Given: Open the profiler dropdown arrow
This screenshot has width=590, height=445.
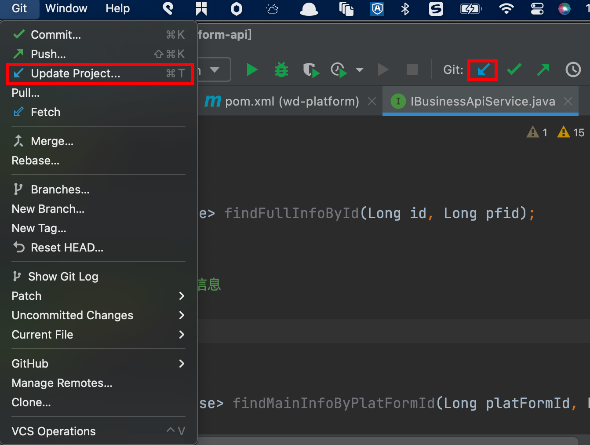Looking at the screenshot, I should pyautogui.click(x=360, y=69).
